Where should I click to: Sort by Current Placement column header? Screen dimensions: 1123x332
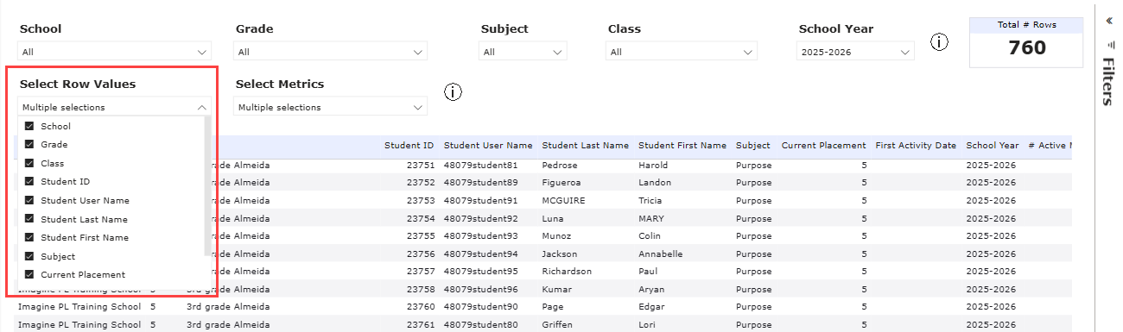pos(823,146)
